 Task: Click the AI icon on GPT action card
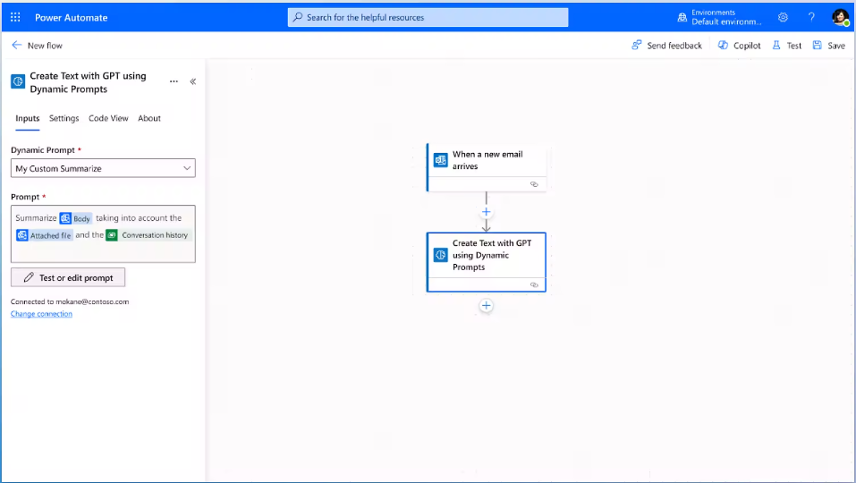(x=441, y=255)
